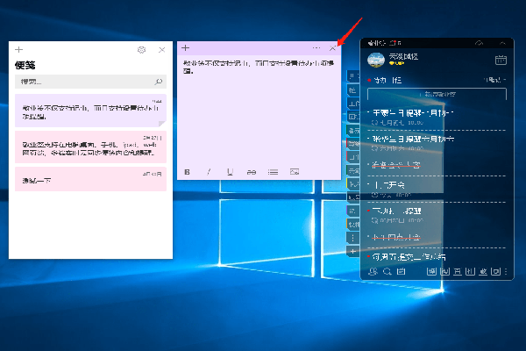Open the three-dot menu on the purple note
This screenshot has height=351, width=526.
[x=316, y=48]
